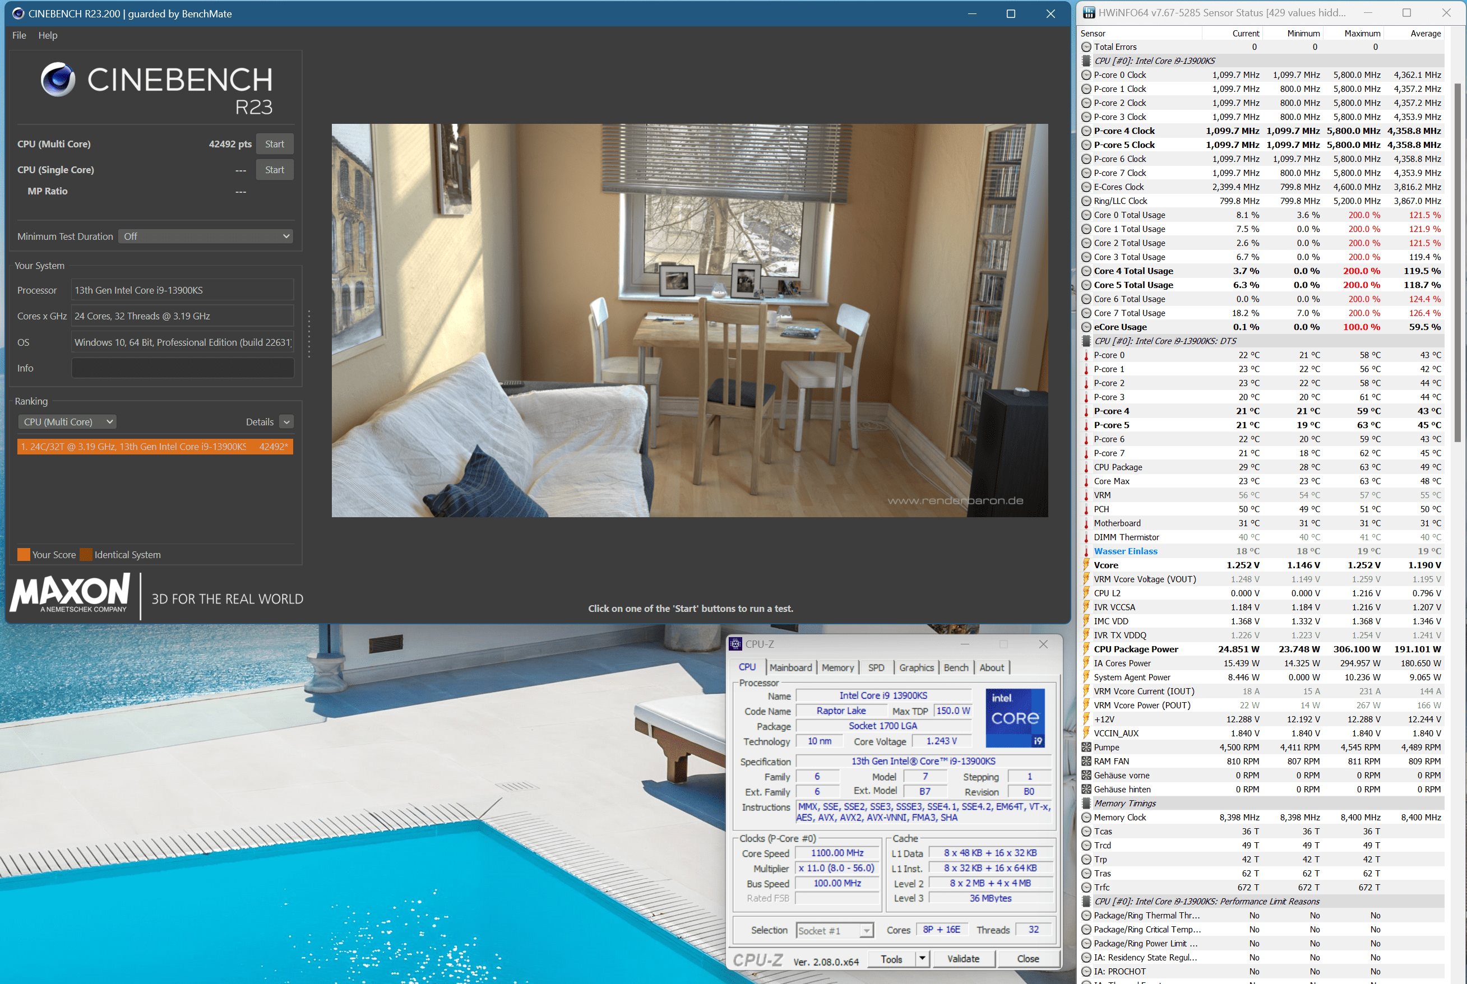
Task: Open the SPD tab in CPU-Z
Action: point(876,668)
